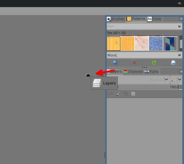Expand the filter field dropdown arrow
The image size is (184, 164).
click(179, 26)
